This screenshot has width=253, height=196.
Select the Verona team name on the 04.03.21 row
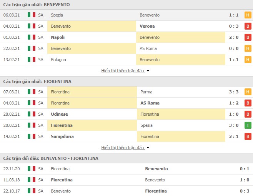(x=147, y=26)
